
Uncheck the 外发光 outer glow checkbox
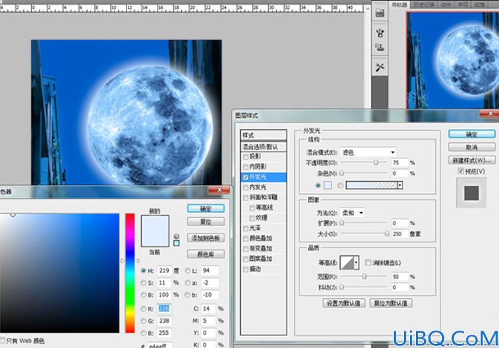[246, 178]
